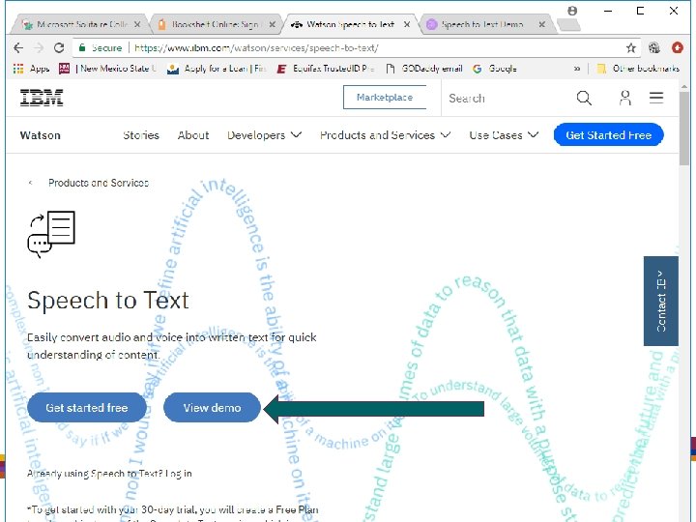The height and width of the screenshot is (522, 696).
Task: Click the Speech to Text service icon
Action: (x=51, y=234)
